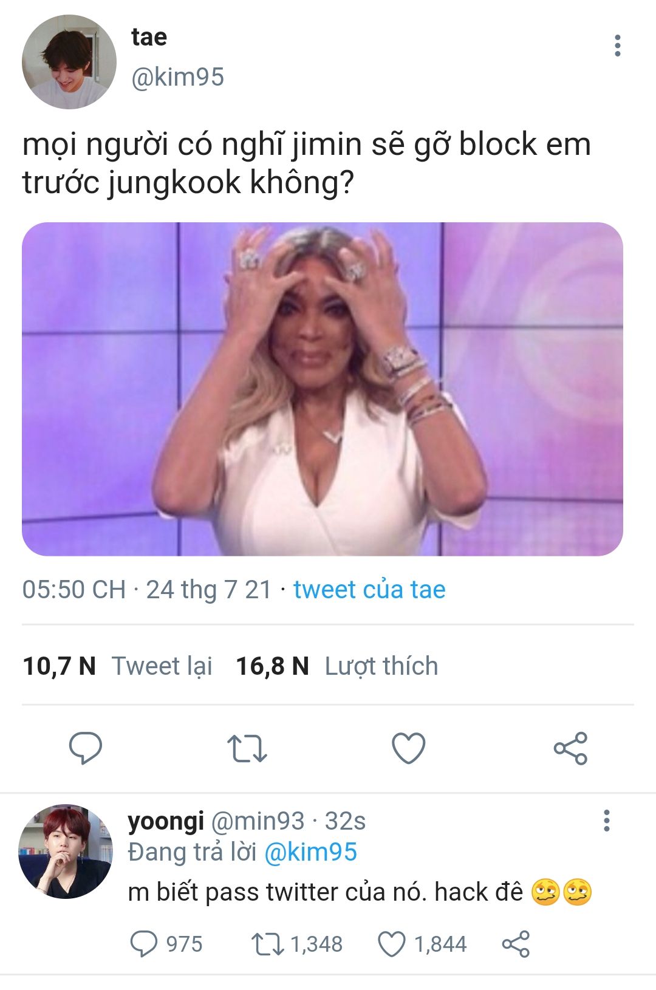
Task: Retweet yoongi's reply showing 1,348
Action: [x=297, y=944]
